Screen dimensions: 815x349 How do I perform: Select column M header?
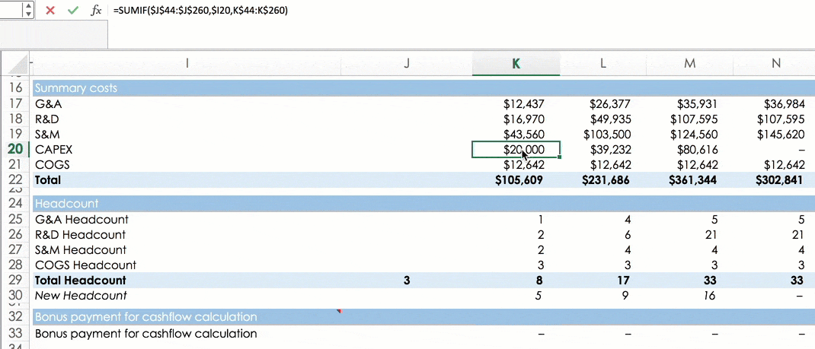coord(690,63)
